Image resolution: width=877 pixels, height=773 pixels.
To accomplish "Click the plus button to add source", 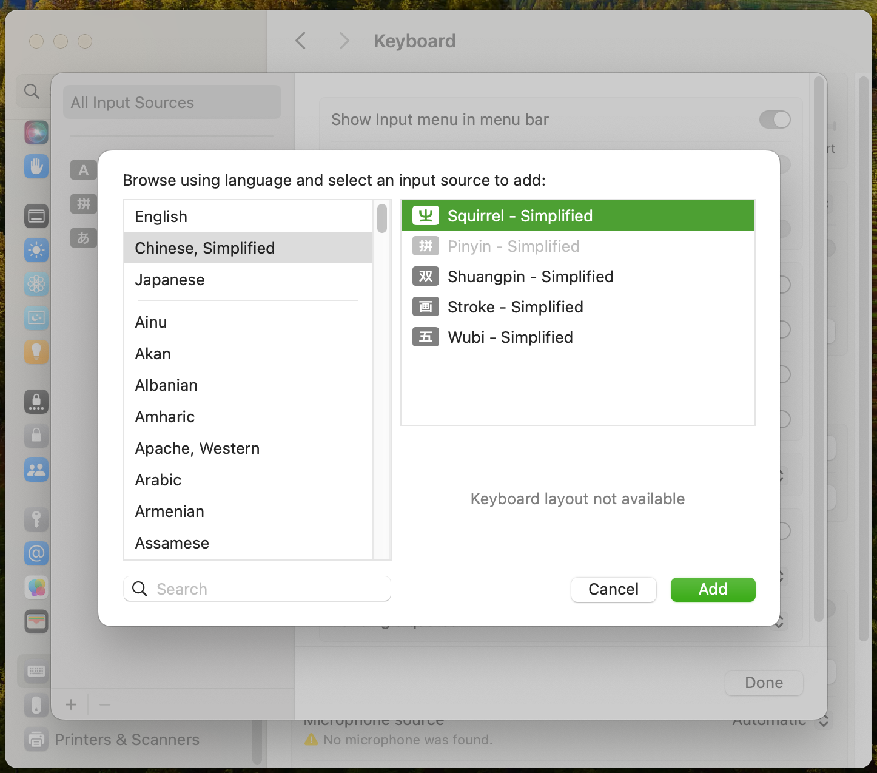I will pyautogui.click(x=71, y=704).
